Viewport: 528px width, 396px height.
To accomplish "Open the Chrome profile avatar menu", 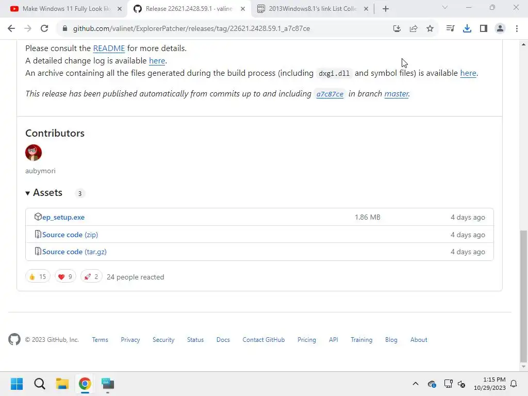I will (500, 29).
